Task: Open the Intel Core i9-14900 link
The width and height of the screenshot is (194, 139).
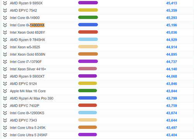Action: [x=25, y=18]
